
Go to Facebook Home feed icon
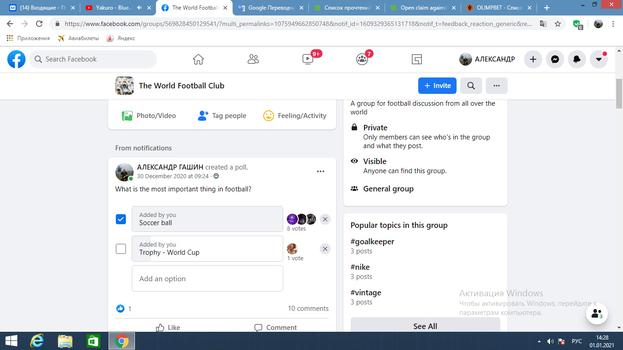[198, 59]
